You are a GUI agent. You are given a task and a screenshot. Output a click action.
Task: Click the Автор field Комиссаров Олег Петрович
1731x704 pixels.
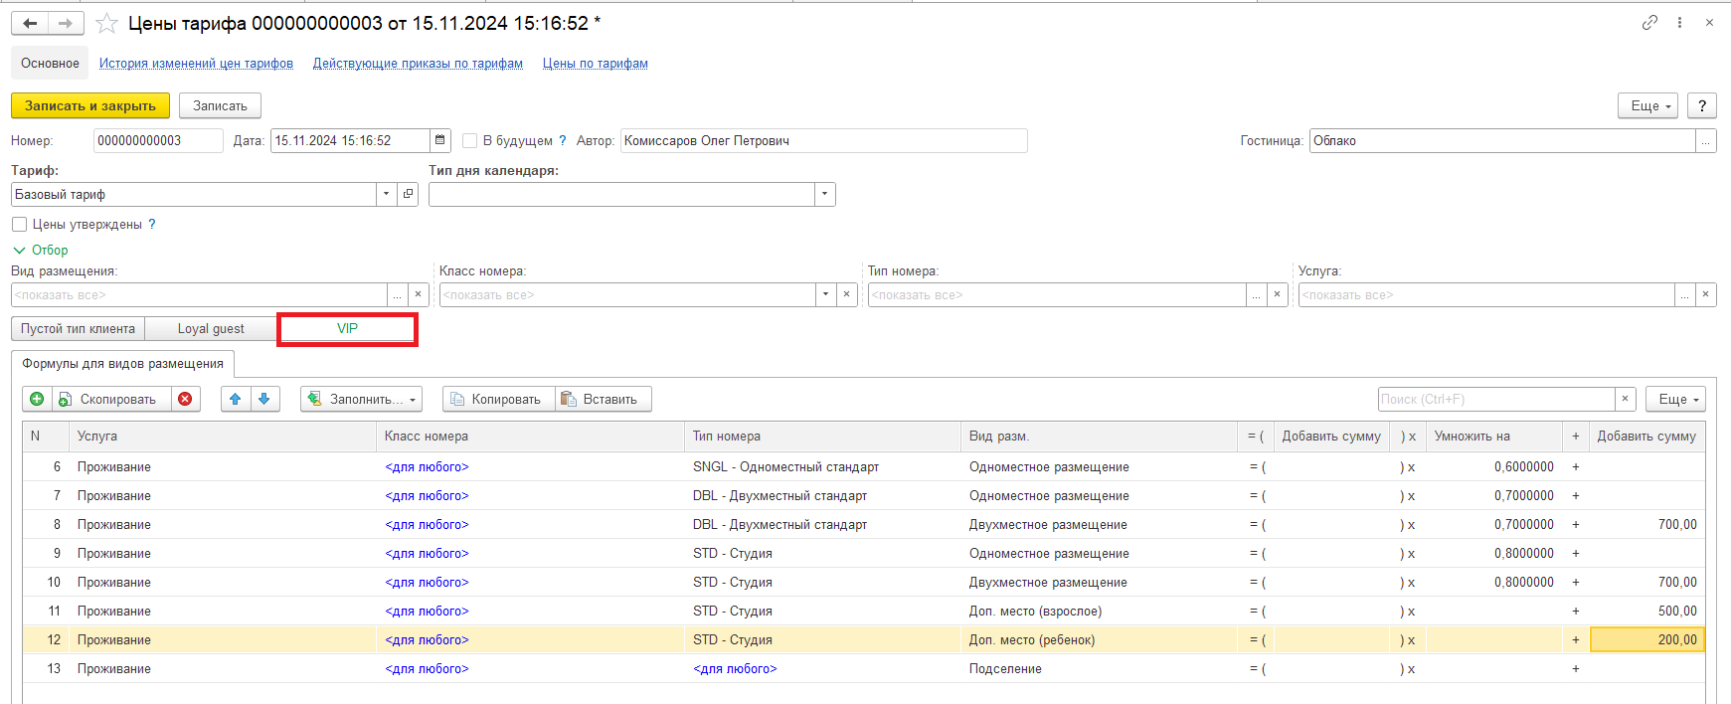[x=823, y=140]
